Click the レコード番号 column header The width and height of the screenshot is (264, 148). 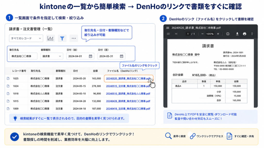(x=19, y=71)
